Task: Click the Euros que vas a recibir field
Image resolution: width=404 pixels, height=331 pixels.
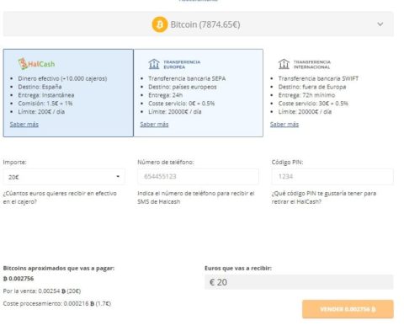Action: (299, 282)
